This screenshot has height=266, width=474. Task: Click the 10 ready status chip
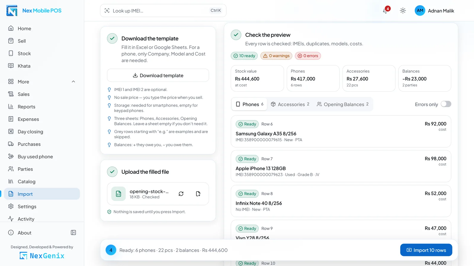coord(244,56)
